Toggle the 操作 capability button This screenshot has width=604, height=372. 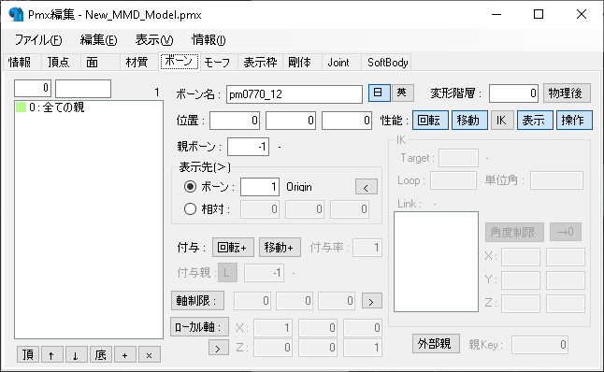(574, 121)
